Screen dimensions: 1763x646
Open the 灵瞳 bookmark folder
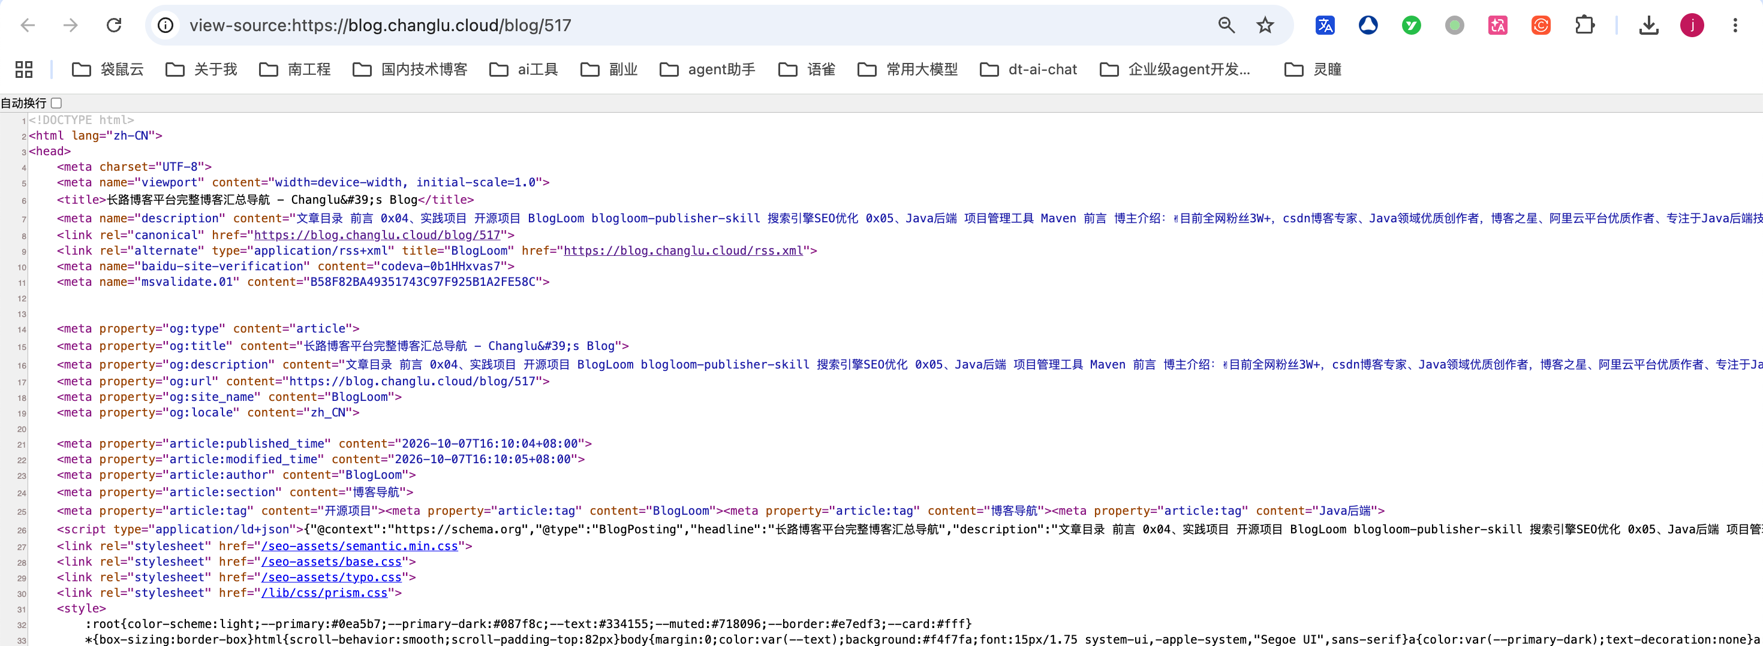1313,69
